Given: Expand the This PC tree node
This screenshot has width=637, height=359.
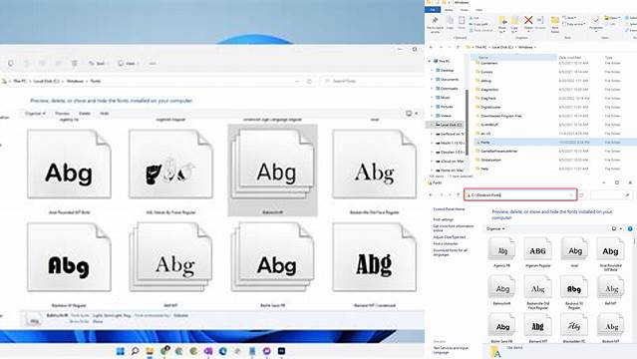Looking at the screenshot, I should (x=430, y=61).
